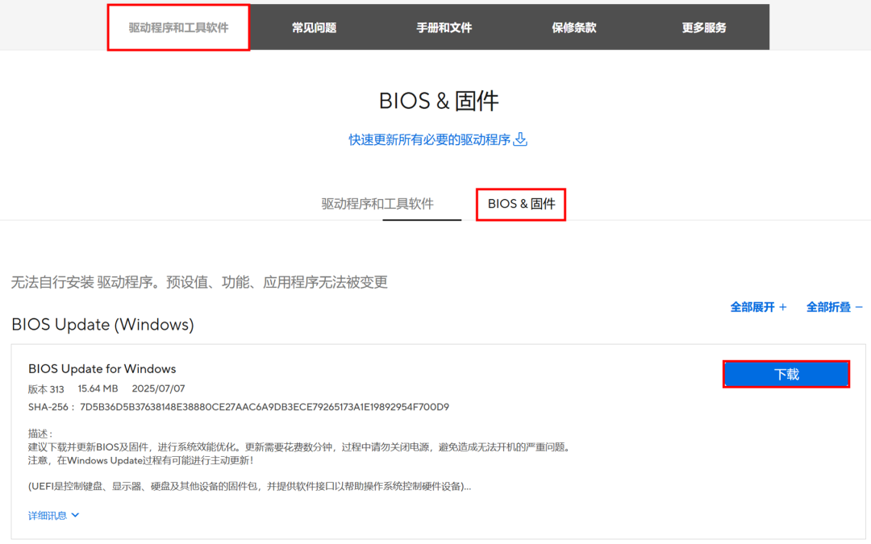Open the top 驱动程序和工具软件 navigation tab

tap(178, 27)
